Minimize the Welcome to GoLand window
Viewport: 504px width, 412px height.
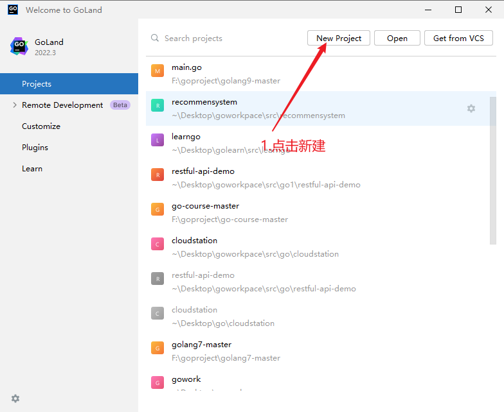click(x=428, y=10)
